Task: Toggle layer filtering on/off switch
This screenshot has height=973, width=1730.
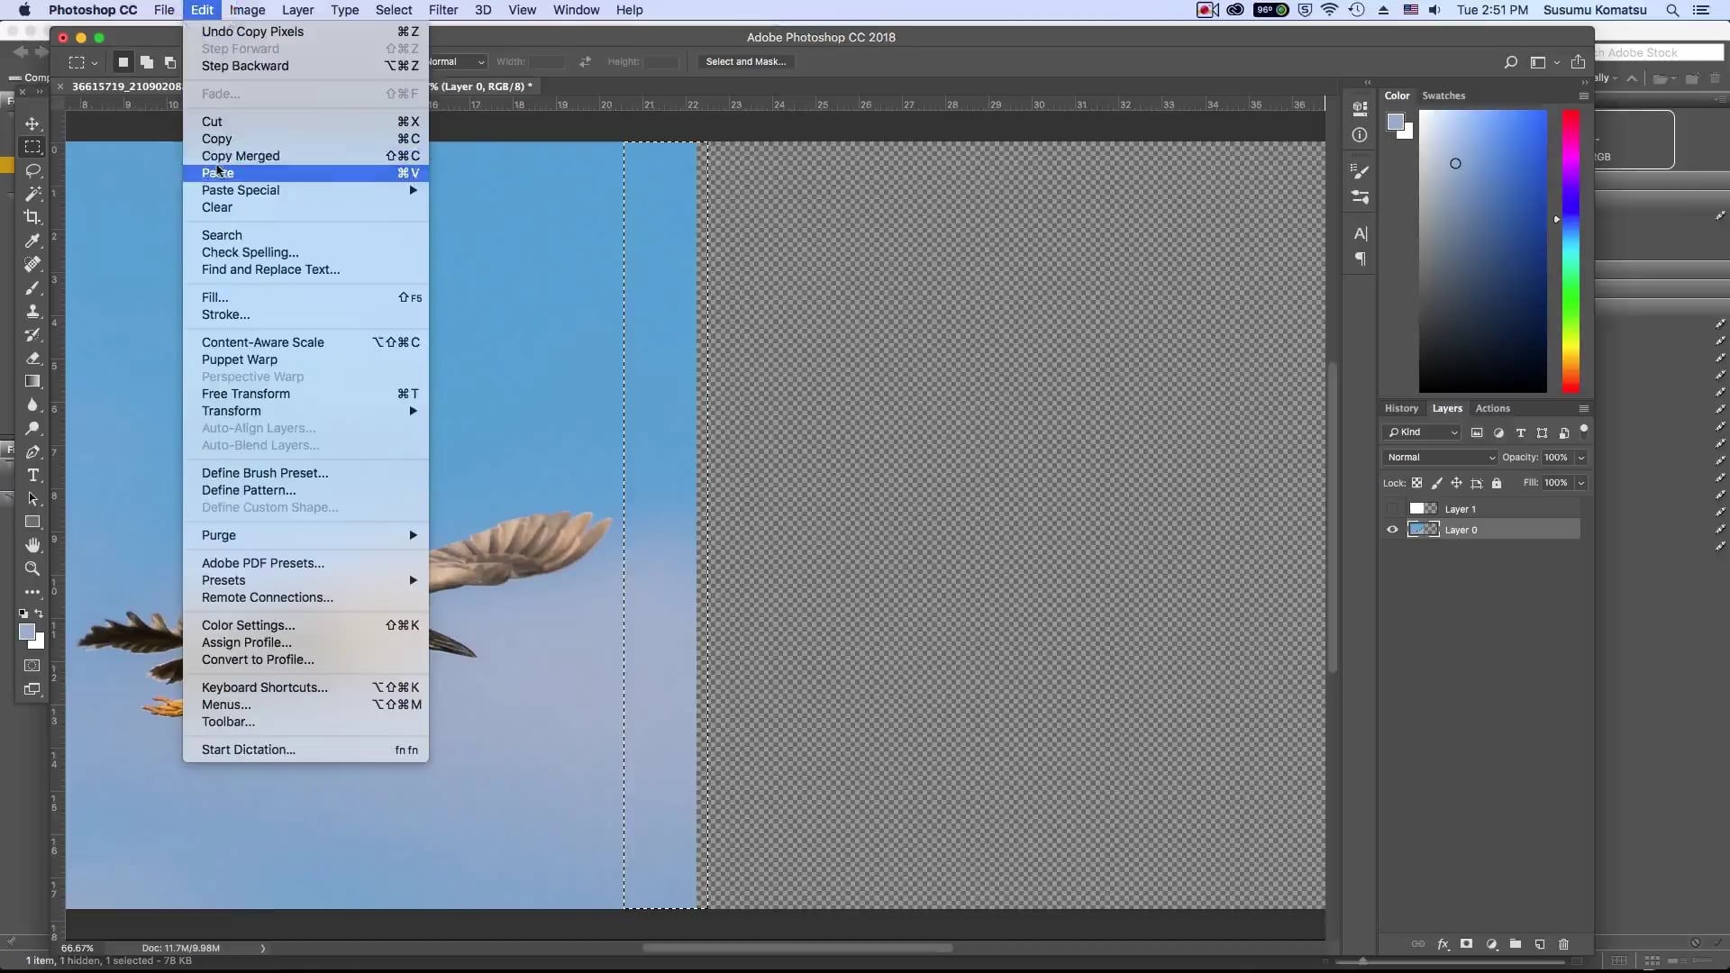Action: (1584, 432)
